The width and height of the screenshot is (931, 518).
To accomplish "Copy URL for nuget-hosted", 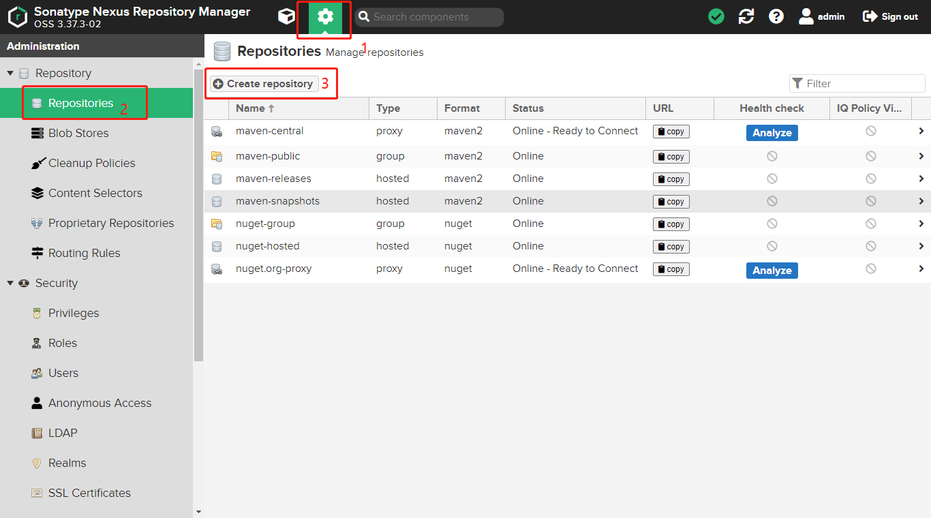I will click(671, 247).
